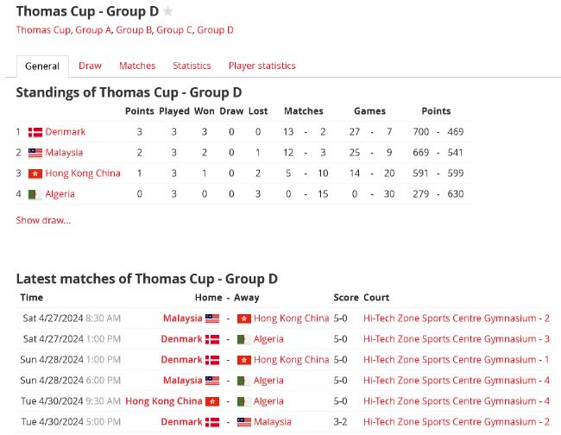Click the favorite star next to Group D title
The width and height of the screenshot is (561, 435).
coord(167,11)
